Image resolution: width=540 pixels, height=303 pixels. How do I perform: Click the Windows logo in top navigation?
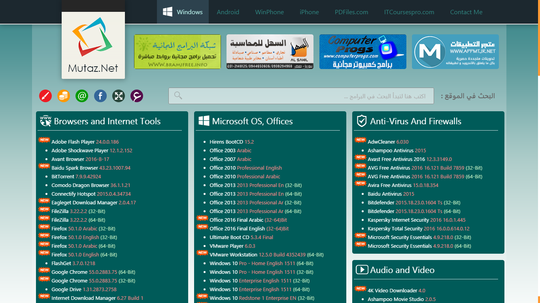click(x=168, y=12)
